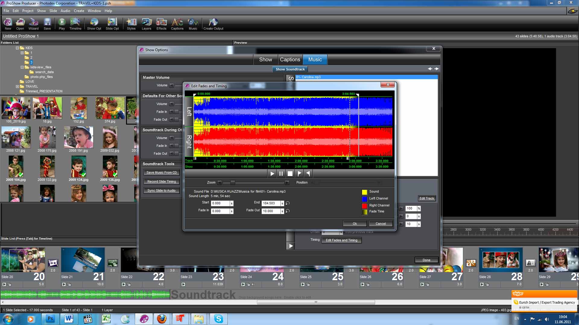Click the AB transition icon after Slide 28
Screen dimensions: 579x325
[x=530, y=263]
